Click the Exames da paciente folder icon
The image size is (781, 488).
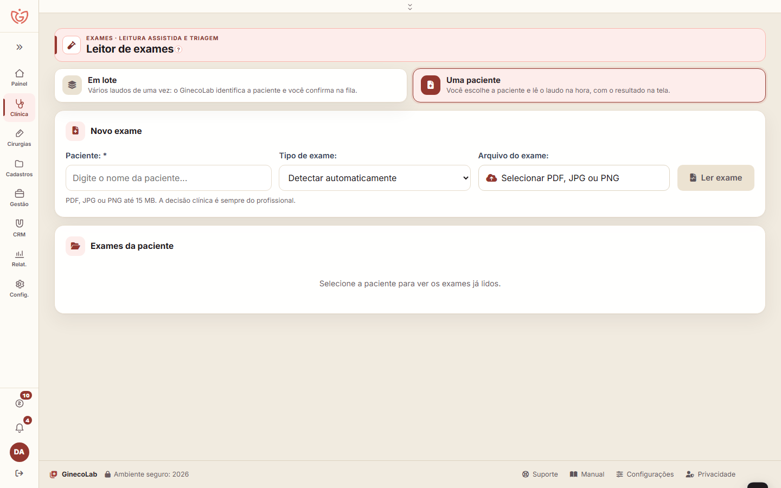(75, 246)
